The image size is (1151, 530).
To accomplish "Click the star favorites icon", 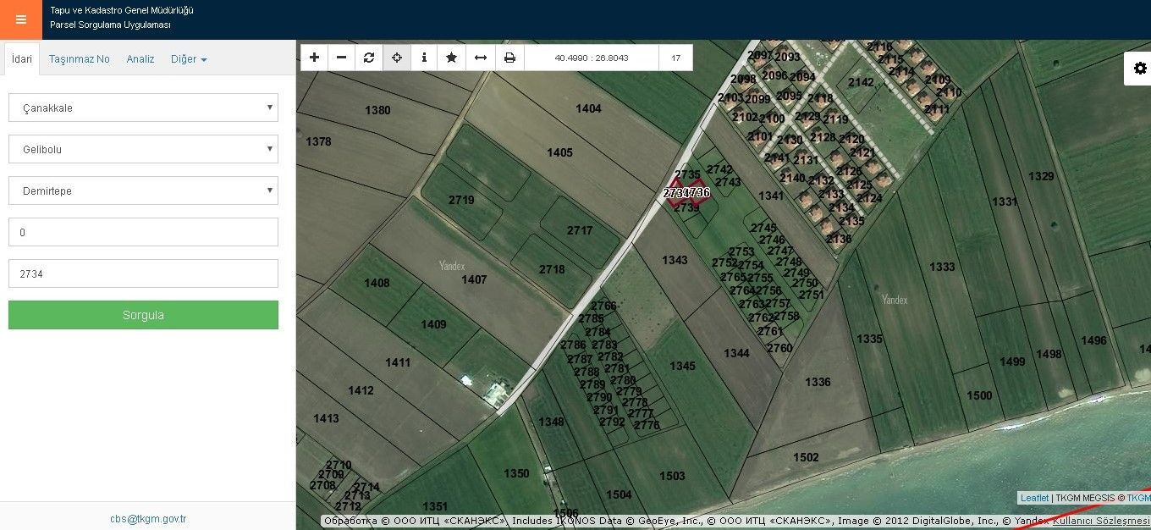I will coord(452,58).
